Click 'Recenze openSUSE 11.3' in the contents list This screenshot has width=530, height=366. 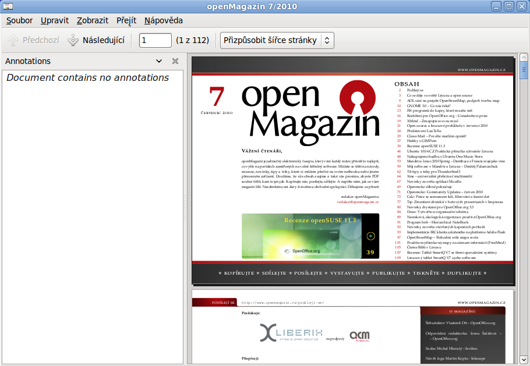[x=426, y=146]
